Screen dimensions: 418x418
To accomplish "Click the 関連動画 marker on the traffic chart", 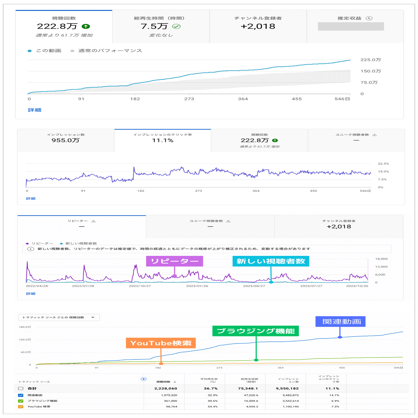I will [340, 337].
